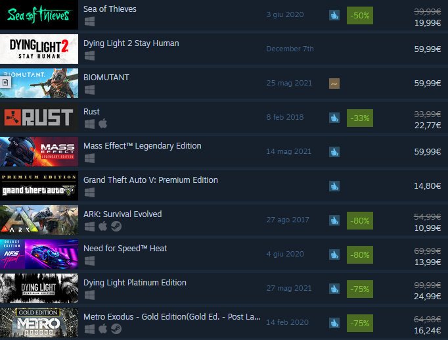Viewport: 448px width, 340px height.
Task: Click the 16,24€ price for Metro Exodus
Action: pyautogui.click(x=428, y=331)
